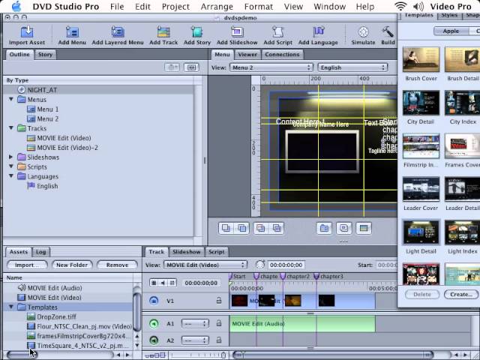Click the volume icon in menu bar
480x360 pixels.
click(x=418, y=6)
